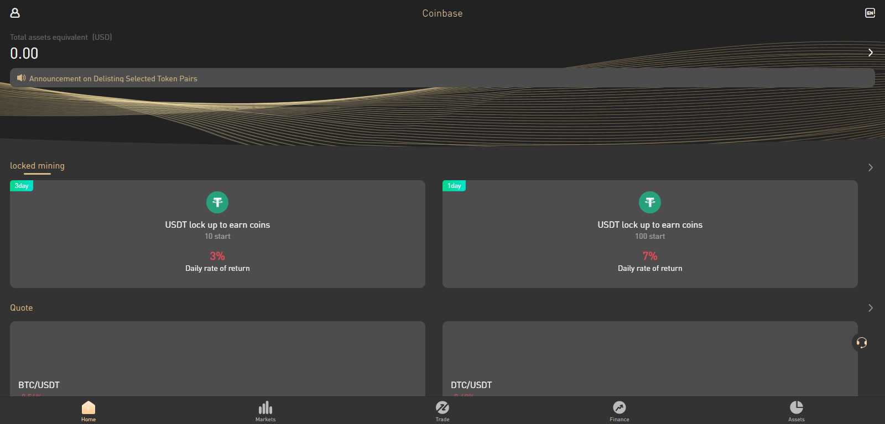
Task: Open the Trade tab
Action: (x=442, y=411)
